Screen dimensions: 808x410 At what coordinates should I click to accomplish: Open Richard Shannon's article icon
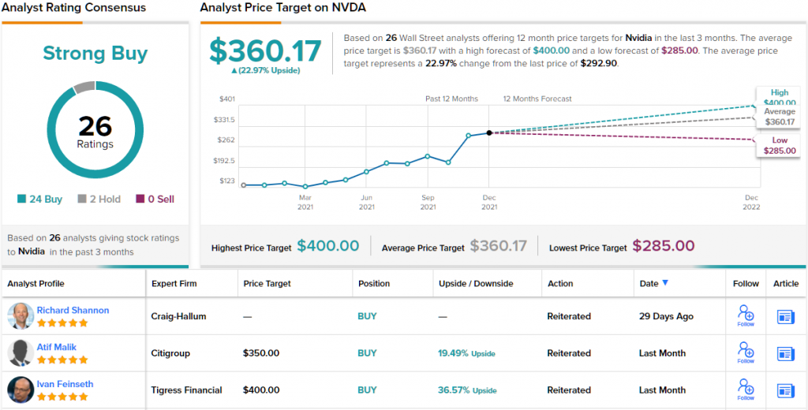coord(786,316)
